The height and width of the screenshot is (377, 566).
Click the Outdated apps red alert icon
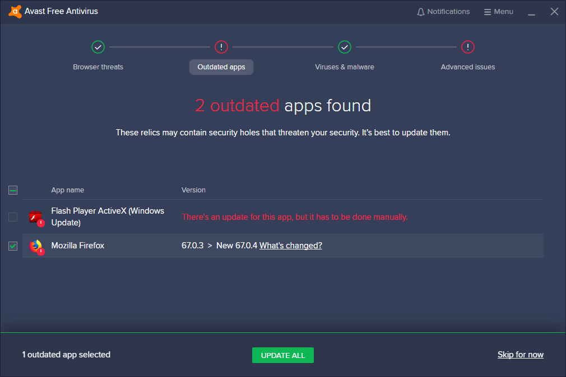pos(221,47)
